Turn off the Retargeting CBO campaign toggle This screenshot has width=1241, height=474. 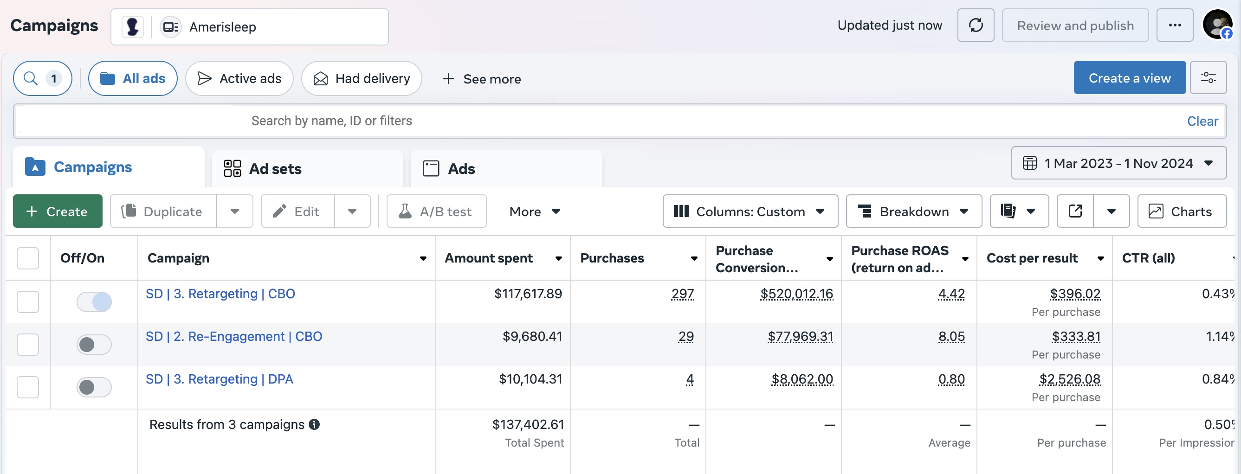tap(94, 302)
